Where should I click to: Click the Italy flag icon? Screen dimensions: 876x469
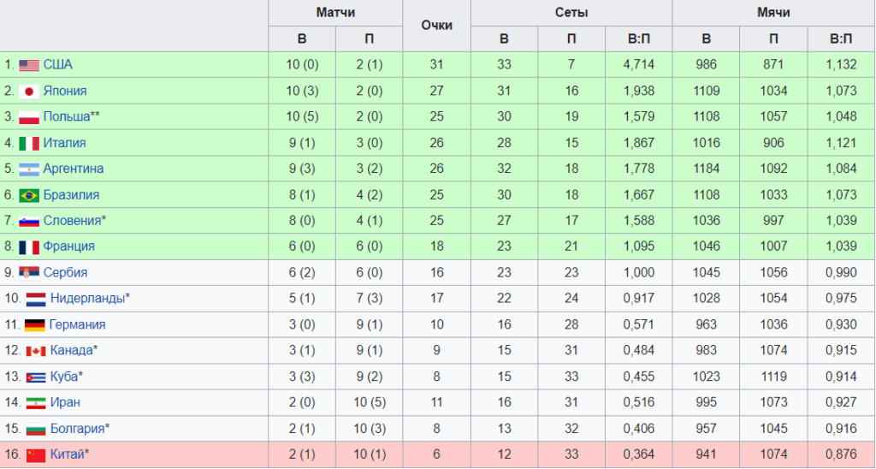coord(29,143)
